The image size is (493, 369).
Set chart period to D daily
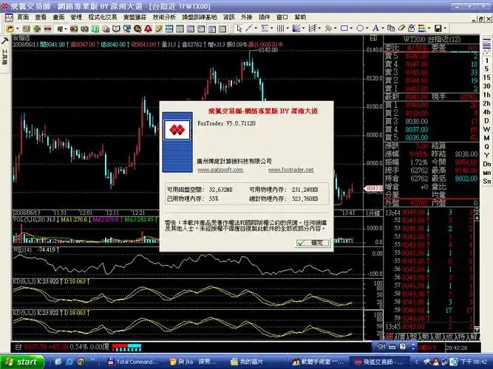point(486,120)
